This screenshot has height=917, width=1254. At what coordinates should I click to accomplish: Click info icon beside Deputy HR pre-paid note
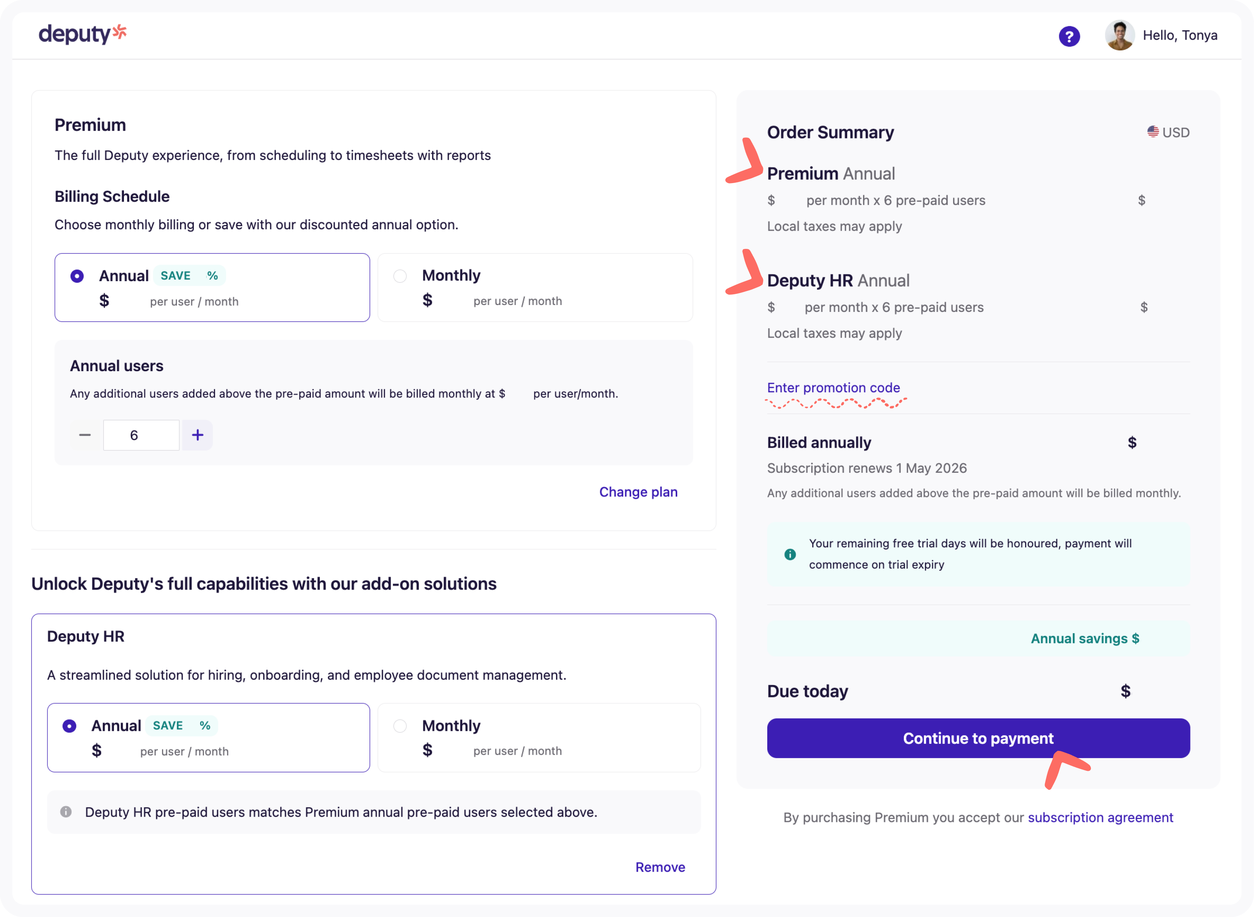point(66,812)
